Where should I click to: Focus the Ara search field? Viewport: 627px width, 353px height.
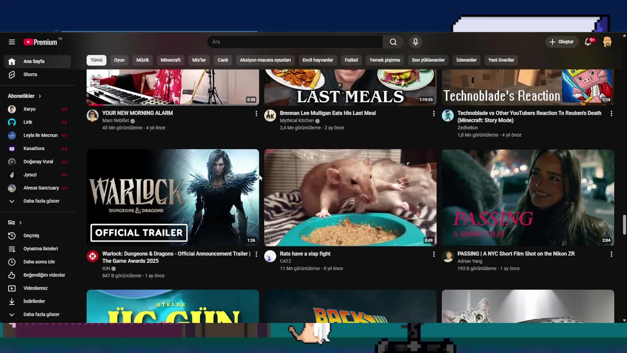point(295,42)
